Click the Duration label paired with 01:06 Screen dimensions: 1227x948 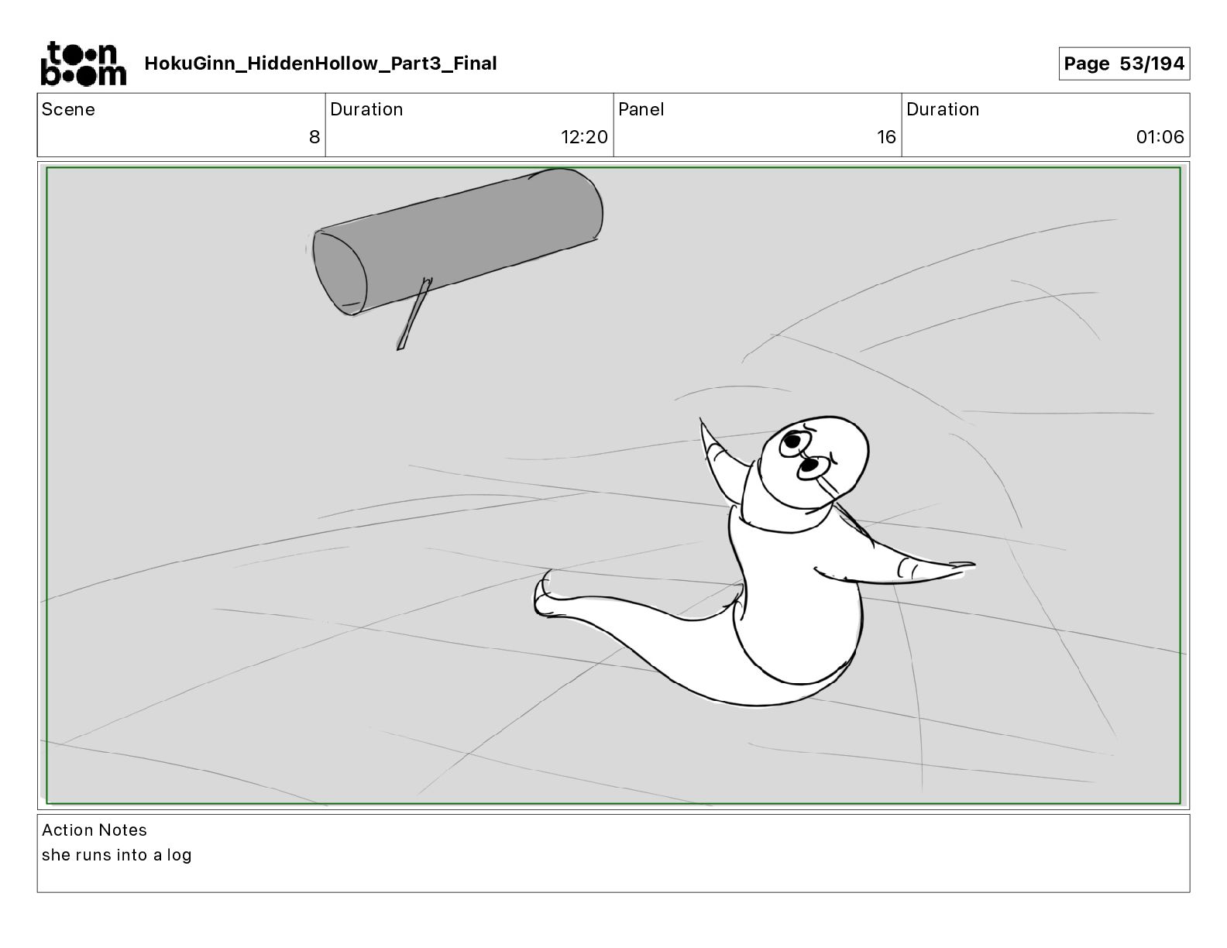tap(943, 109)
